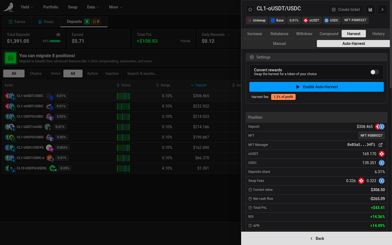Click the Base chain tag
Screen dimensions: 392x245
pyautogui.click(x=277, y=20)
